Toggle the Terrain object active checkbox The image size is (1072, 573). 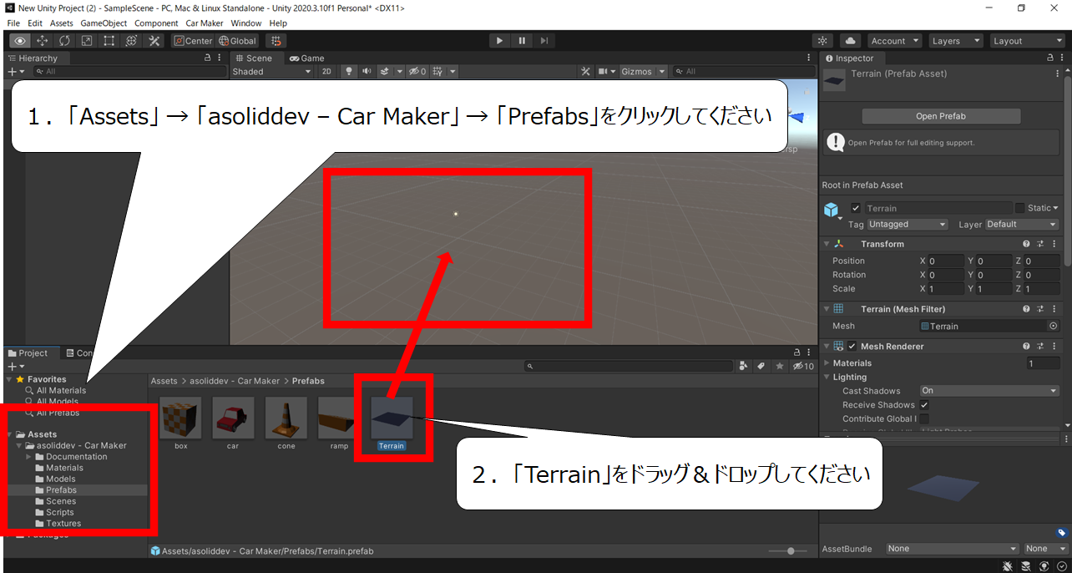click(856, 208)
